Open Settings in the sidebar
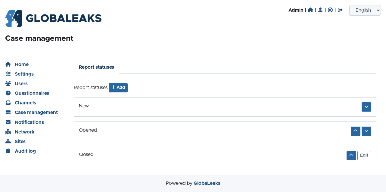 click(x=24, y=74)
